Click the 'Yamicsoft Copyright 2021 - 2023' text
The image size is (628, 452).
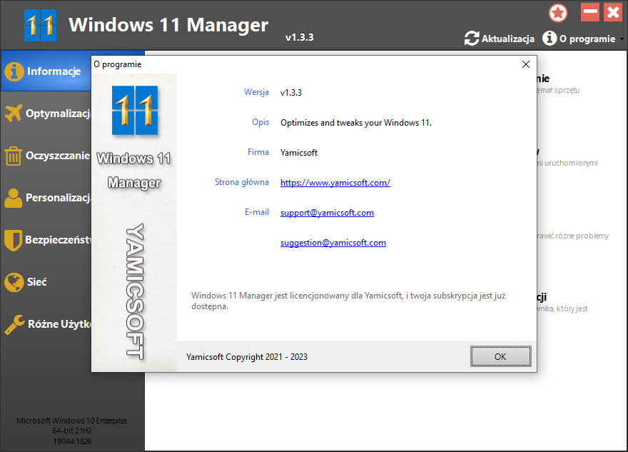247,356
